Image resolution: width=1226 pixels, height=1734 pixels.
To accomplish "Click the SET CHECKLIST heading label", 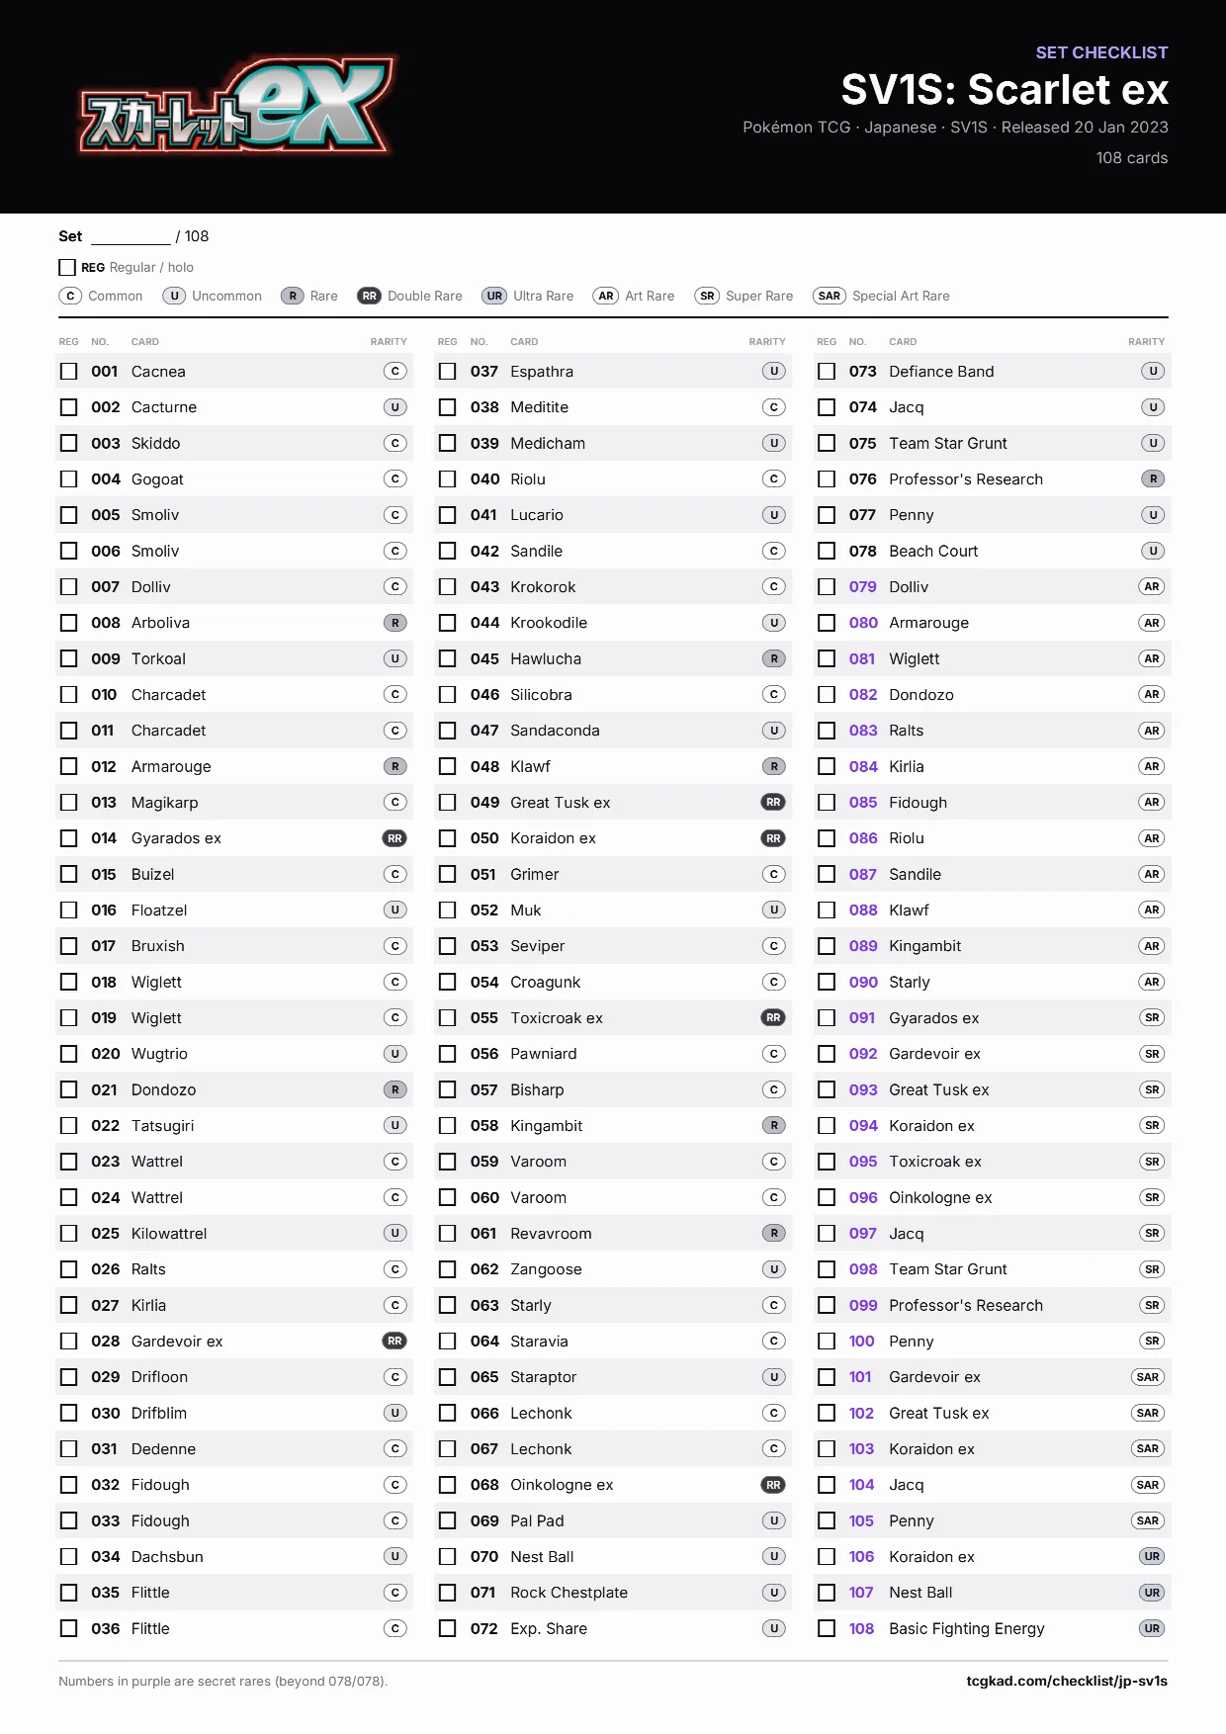I will coord(1101,52).
